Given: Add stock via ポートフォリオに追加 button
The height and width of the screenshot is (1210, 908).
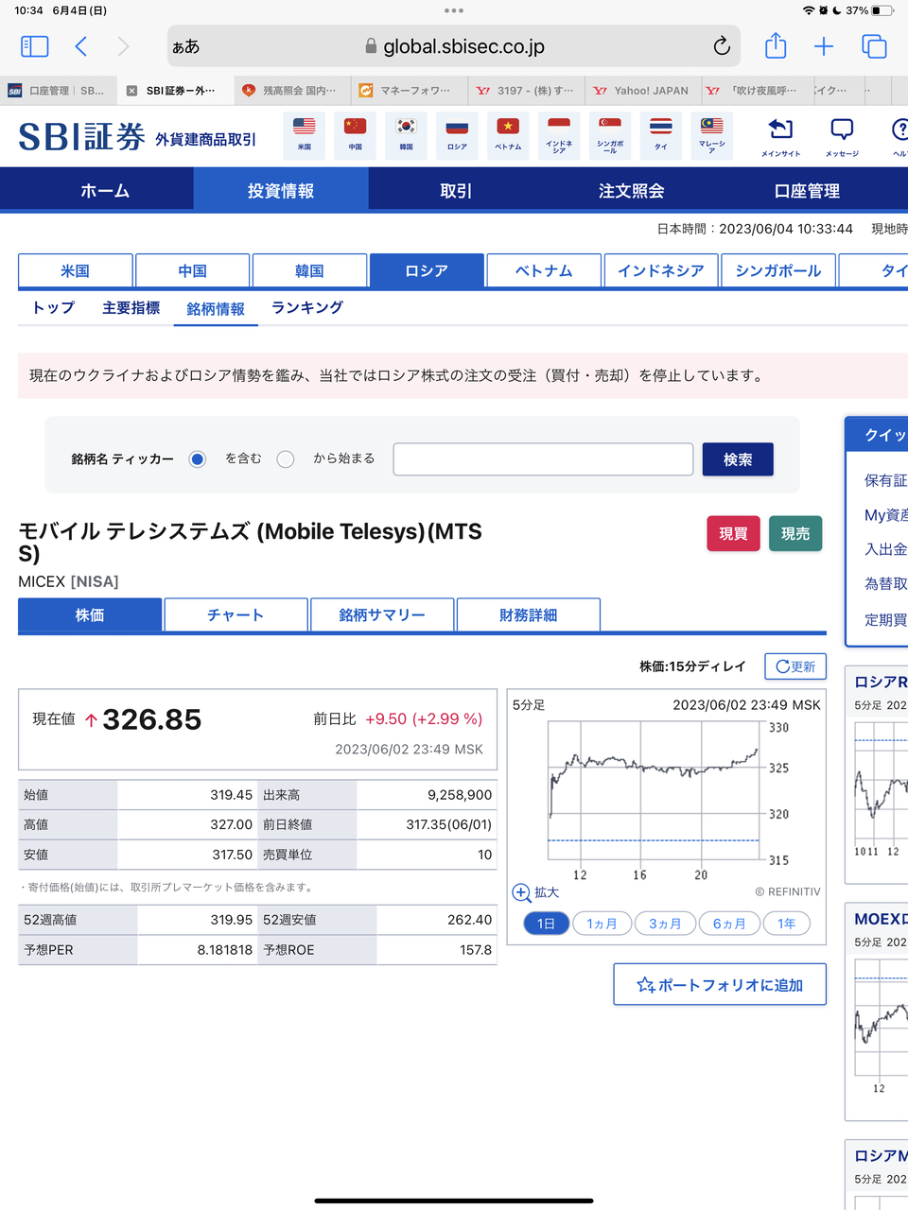Looking at the screenshot, I should (x=720, y=984).
